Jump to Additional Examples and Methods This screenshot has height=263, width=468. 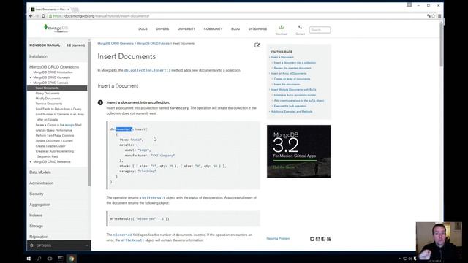click(292, 112)
